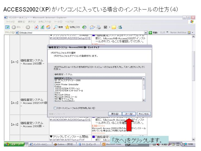Go to Home page icon
201x151 pixels.
pyautogui.click(x=48, y=27)
